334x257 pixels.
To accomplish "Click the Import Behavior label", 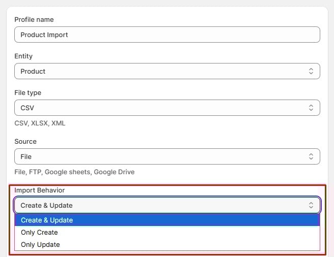I will (39, 190).
